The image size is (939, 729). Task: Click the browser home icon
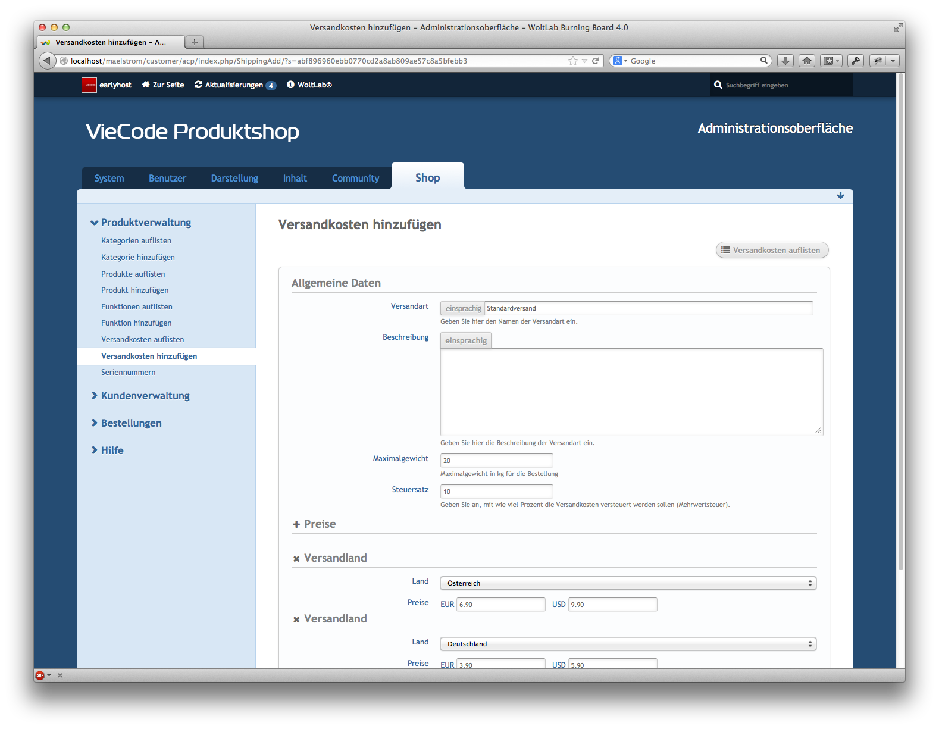[807, 61]
